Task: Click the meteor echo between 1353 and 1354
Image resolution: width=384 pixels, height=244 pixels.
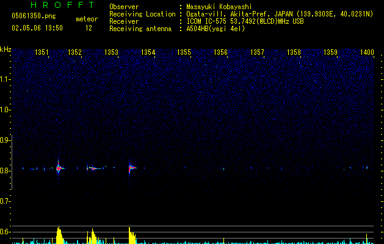Action: click(x=131, y=168)
